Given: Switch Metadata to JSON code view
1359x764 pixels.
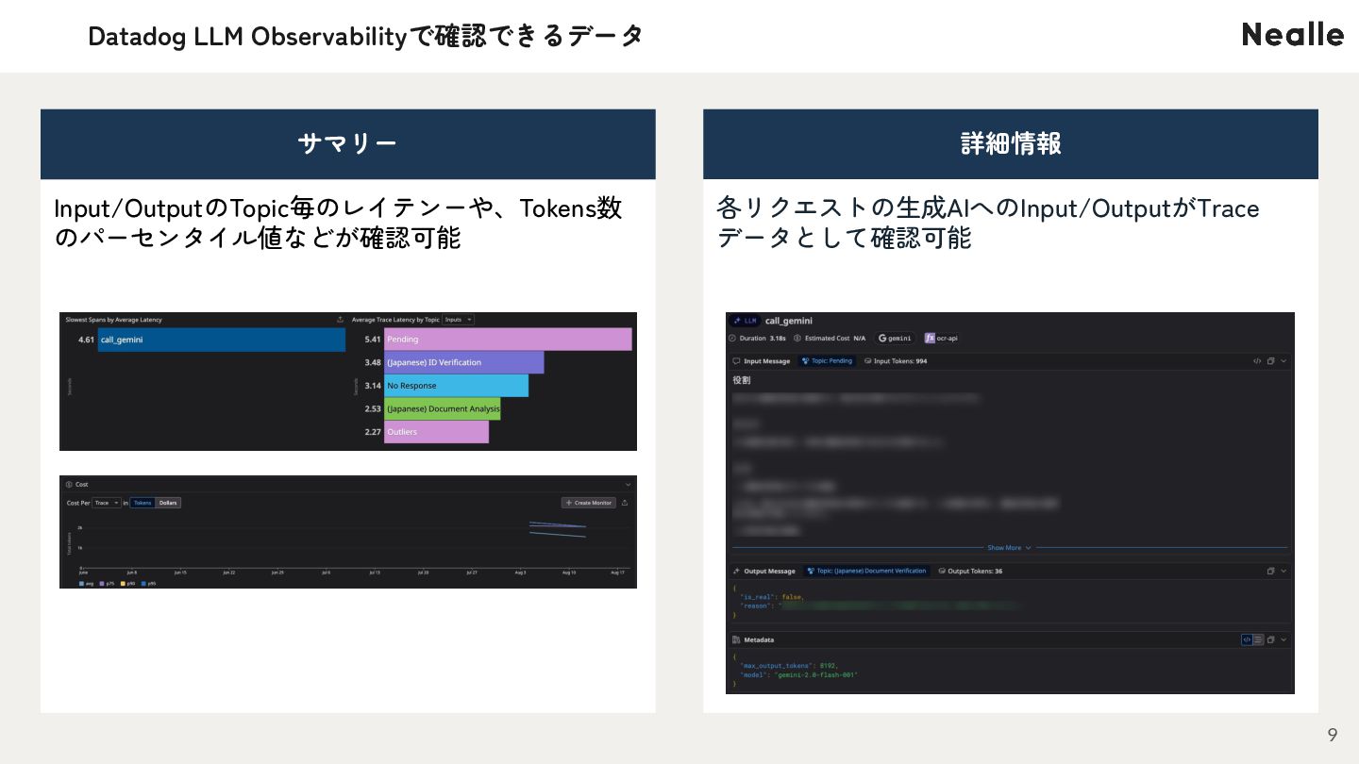Looking at the screenshot, I should (x=1247, y=639).
